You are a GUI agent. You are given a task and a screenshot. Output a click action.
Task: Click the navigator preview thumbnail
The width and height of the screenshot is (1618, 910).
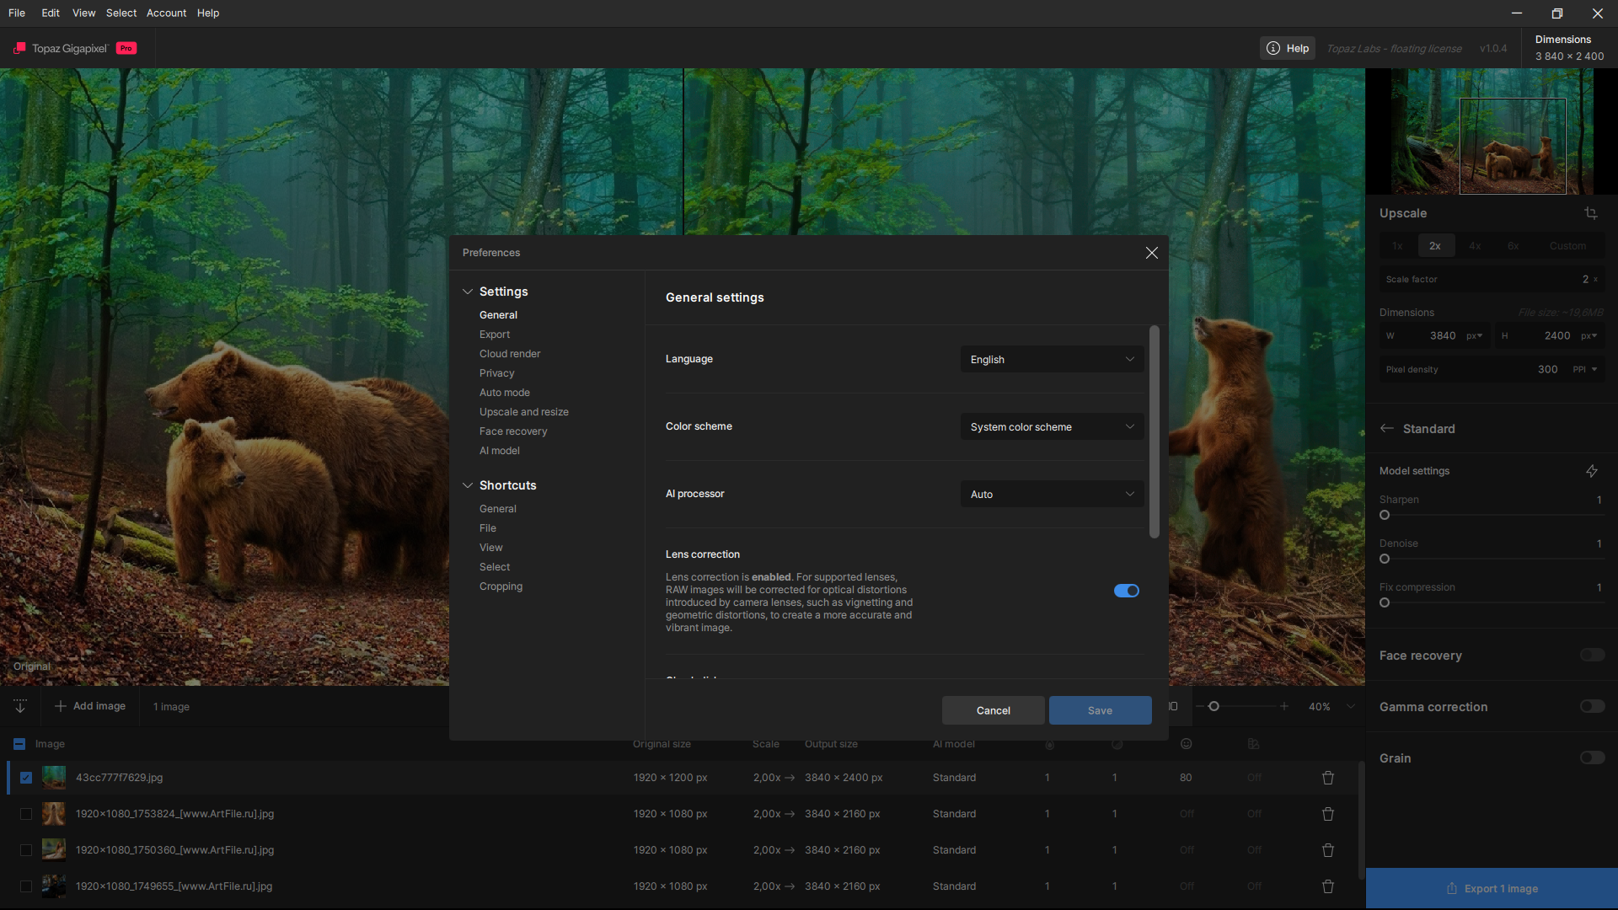click(x=1491, y=132)
